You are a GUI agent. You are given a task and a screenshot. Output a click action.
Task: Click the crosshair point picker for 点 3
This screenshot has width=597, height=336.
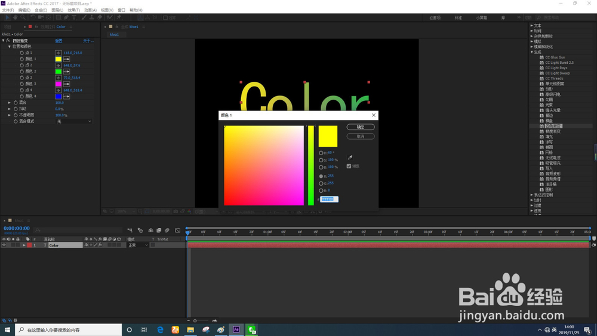coord(59,78)
